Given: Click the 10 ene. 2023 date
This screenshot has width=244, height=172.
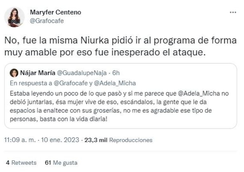Looking at the screenshot, I should tap(60, 140).
